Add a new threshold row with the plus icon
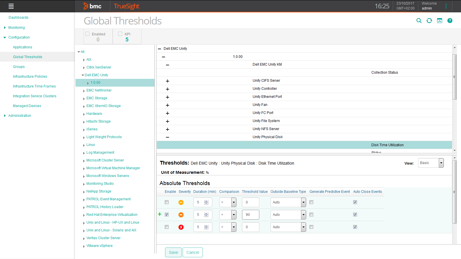This screenshot has height=259, width=461. (160, 214)
